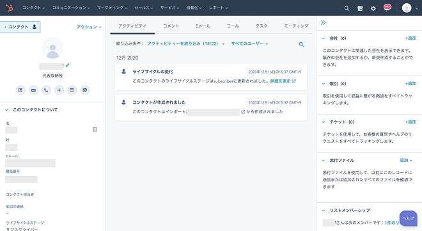Open アクティビティーを絞り込み filter dropdown
The width and height of the screenshot is (422, 231).
(185, 44)
